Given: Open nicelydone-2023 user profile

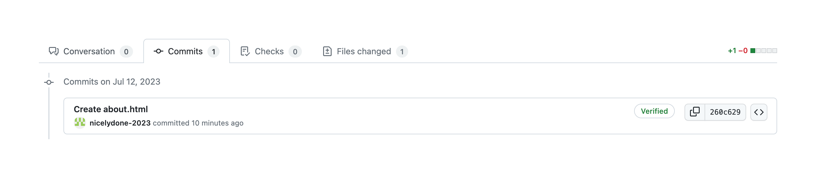Looking at the screenshot, I should click(x=120, y=123).
